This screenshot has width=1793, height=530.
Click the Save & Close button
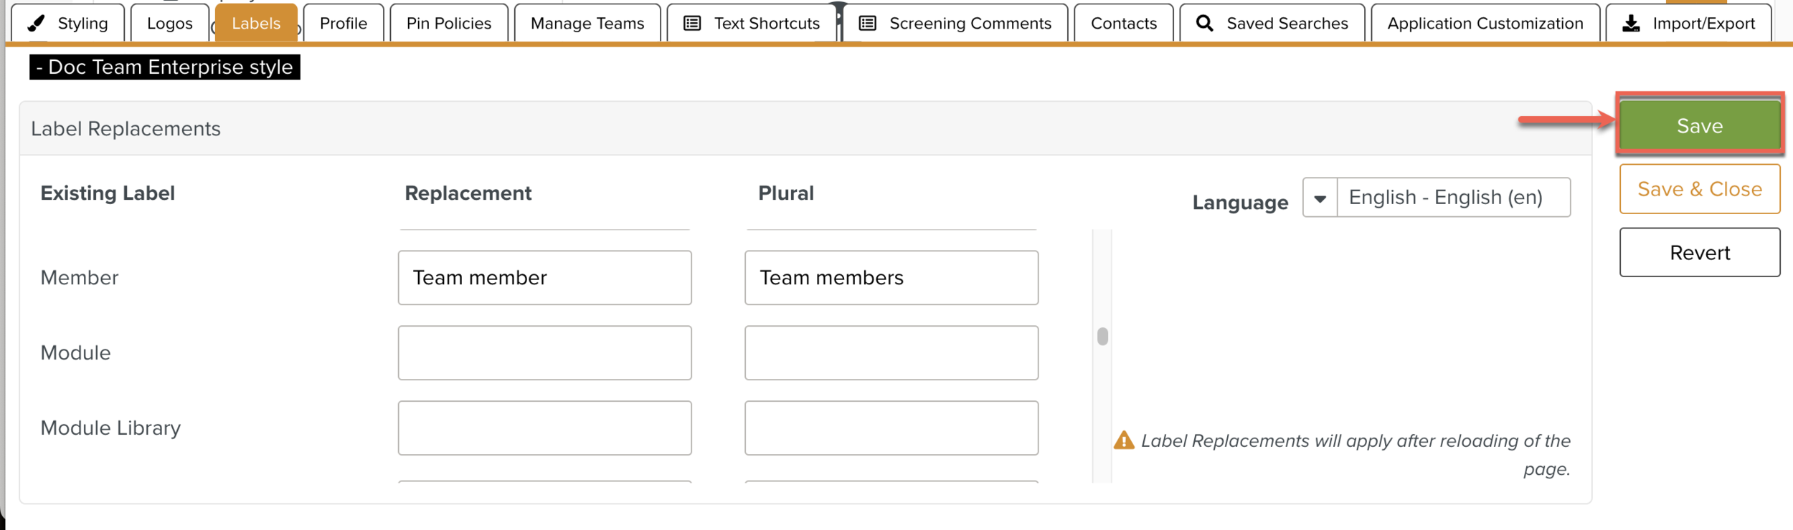(x=1699, y=189)
